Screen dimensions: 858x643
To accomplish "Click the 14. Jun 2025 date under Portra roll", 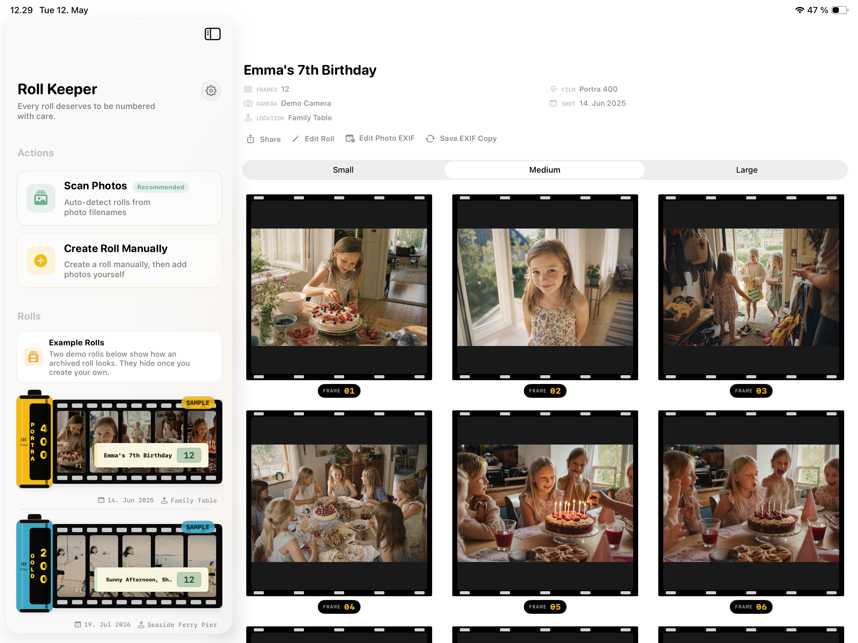I will click(130, 501).
